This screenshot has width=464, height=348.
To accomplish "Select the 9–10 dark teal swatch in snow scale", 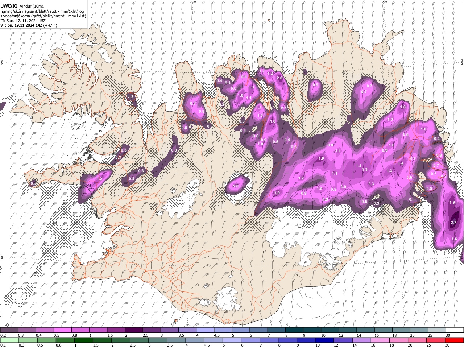I will [312, 330].
